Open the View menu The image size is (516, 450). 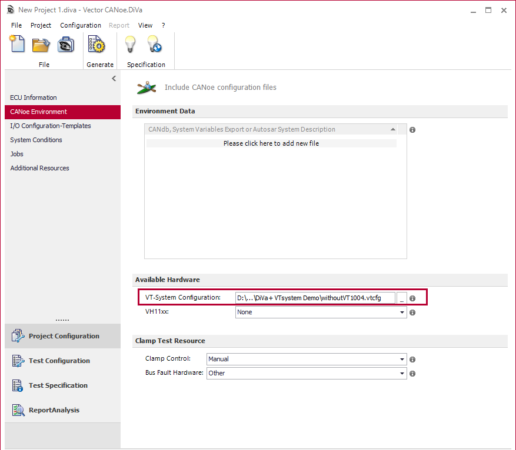pyautogui.click(x=145, y=25)
